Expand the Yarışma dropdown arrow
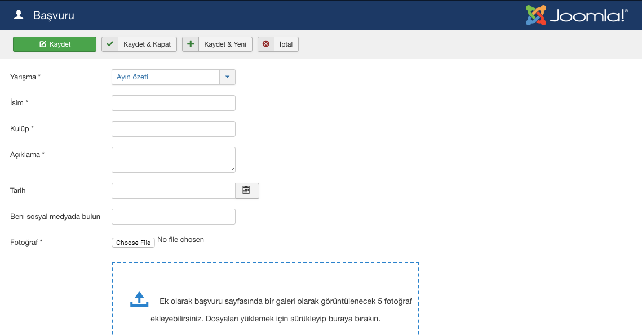The image size is (642, 336). pos(227,77)
